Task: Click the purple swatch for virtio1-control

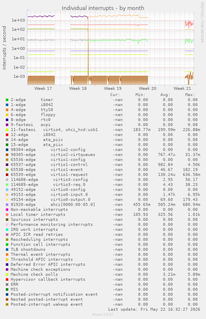Action: coord(7,165)
